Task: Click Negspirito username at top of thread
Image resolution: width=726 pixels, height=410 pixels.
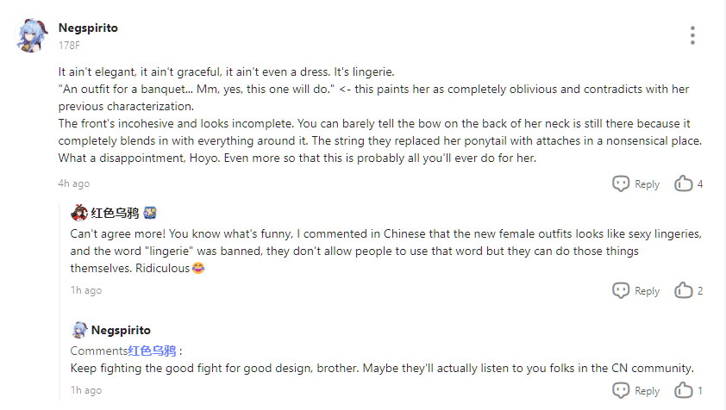Action: tap(88, 28)
